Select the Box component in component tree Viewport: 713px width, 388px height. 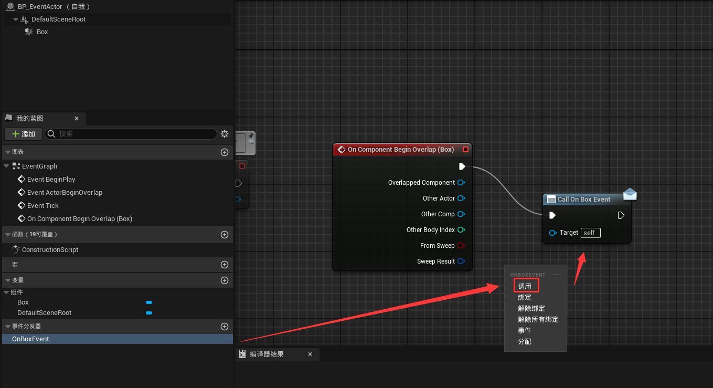[42, 32]
